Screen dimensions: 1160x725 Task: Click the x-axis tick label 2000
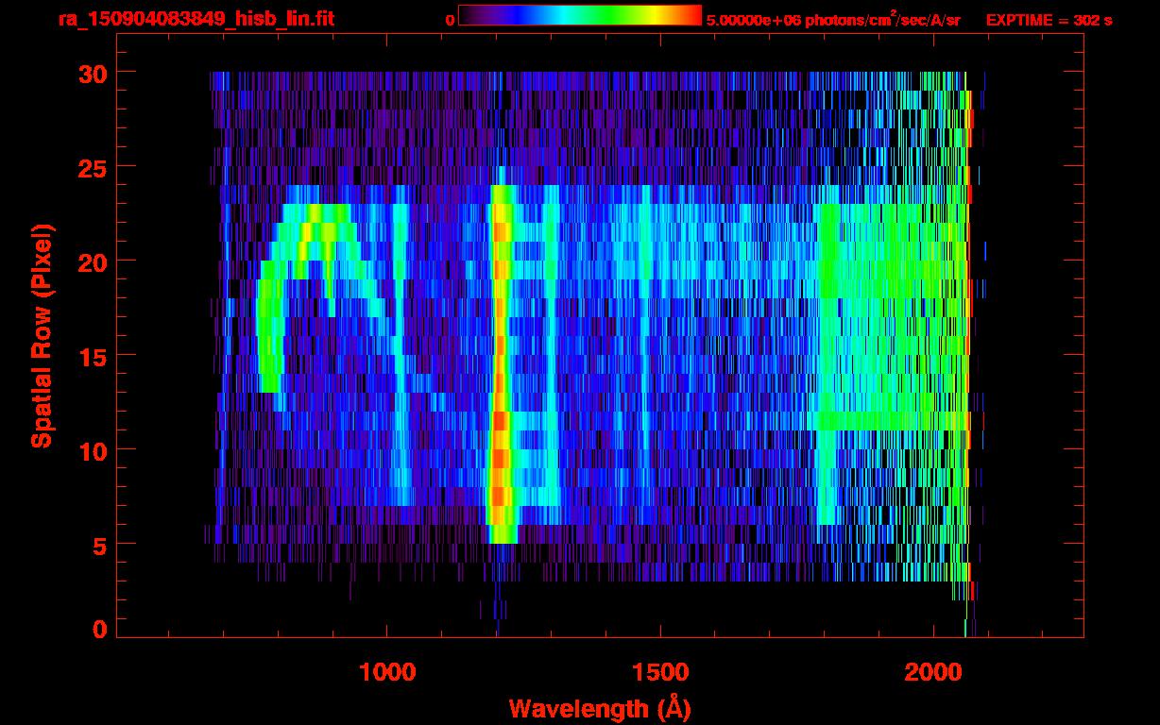pyautogui.click(x=933, y=672)
